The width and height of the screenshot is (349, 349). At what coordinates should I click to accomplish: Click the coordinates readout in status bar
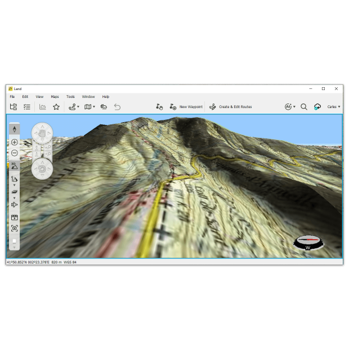(28, 262)
